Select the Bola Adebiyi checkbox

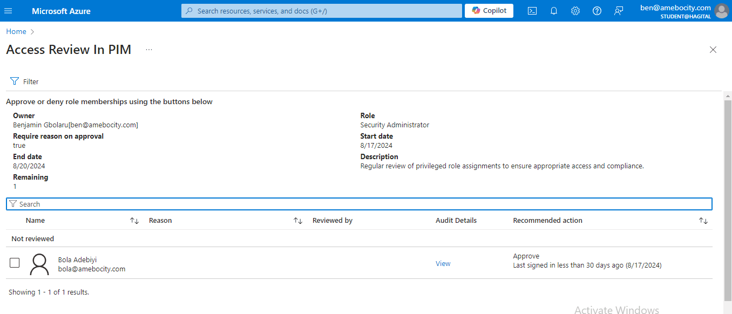click(15, 263)
